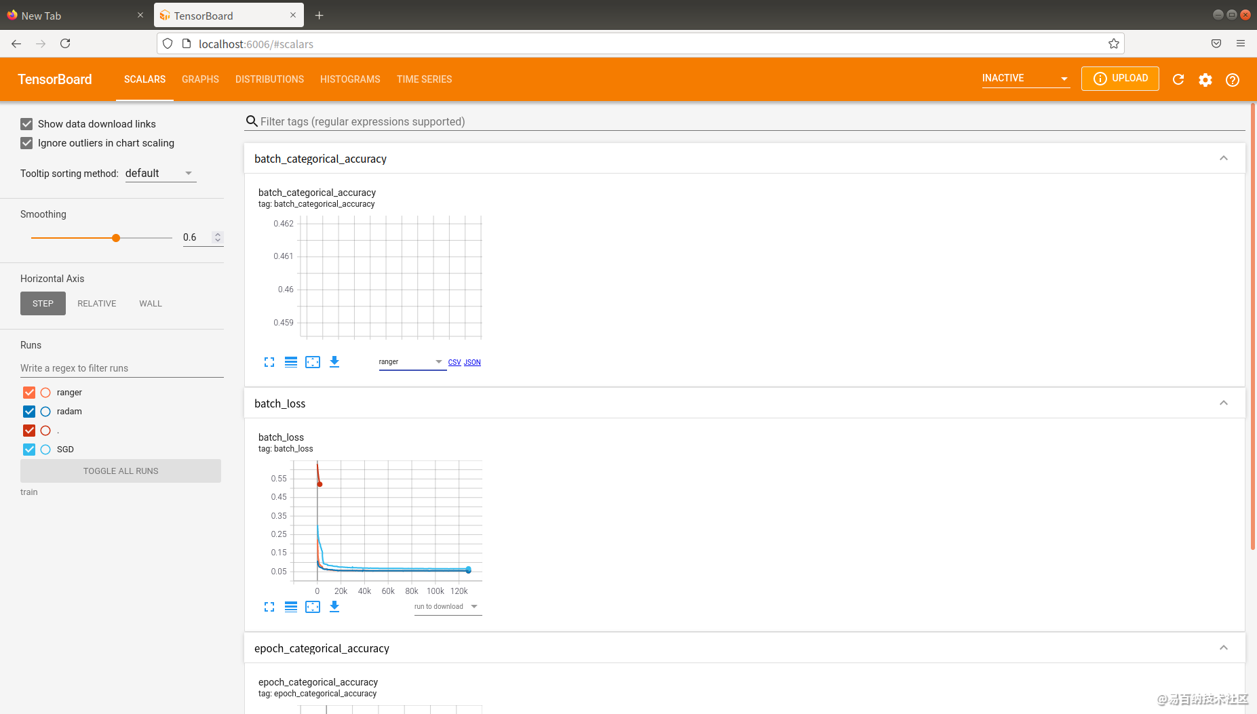This screenshot has width=1257, height=714.
Task: Uncheck Ignore outliers in chart scaling
Action: coord(26,143)
